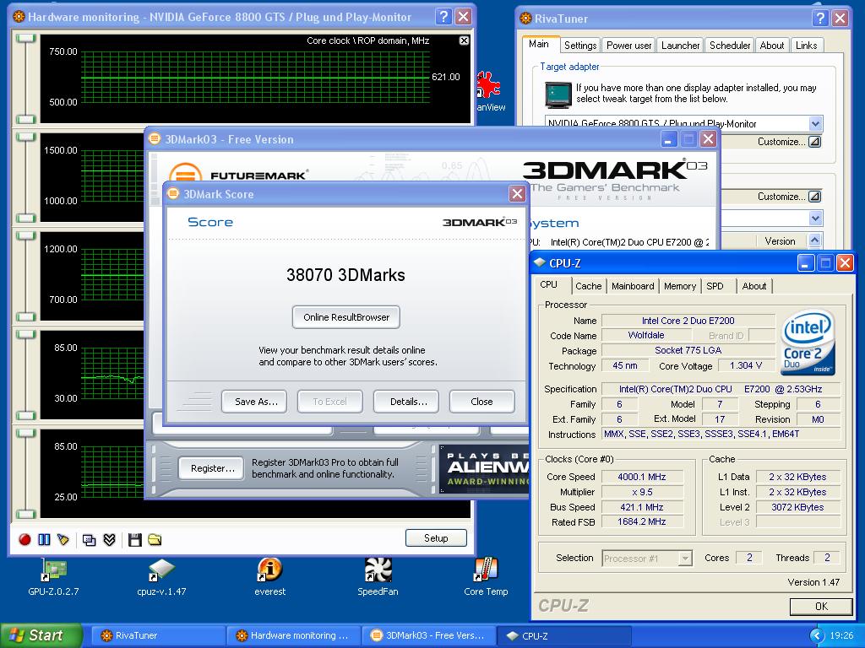Open the Windows Start menu
865x648 pixels.
(x=41, y=635)
